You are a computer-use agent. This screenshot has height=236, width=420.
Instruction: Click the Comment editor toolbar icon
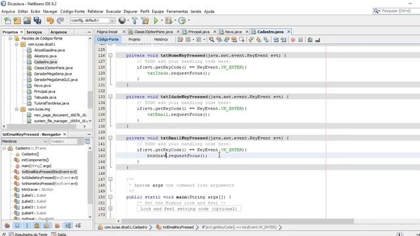tap(310, 39)
